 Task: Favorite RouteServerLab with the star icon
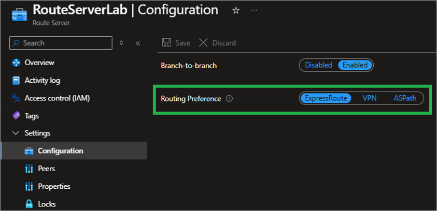coord(236,10)
